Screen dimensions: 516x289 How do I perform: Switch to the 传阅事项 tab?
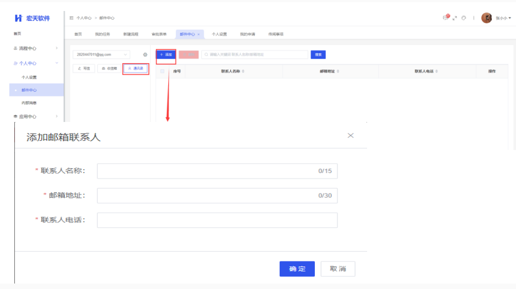coord(276,34)
